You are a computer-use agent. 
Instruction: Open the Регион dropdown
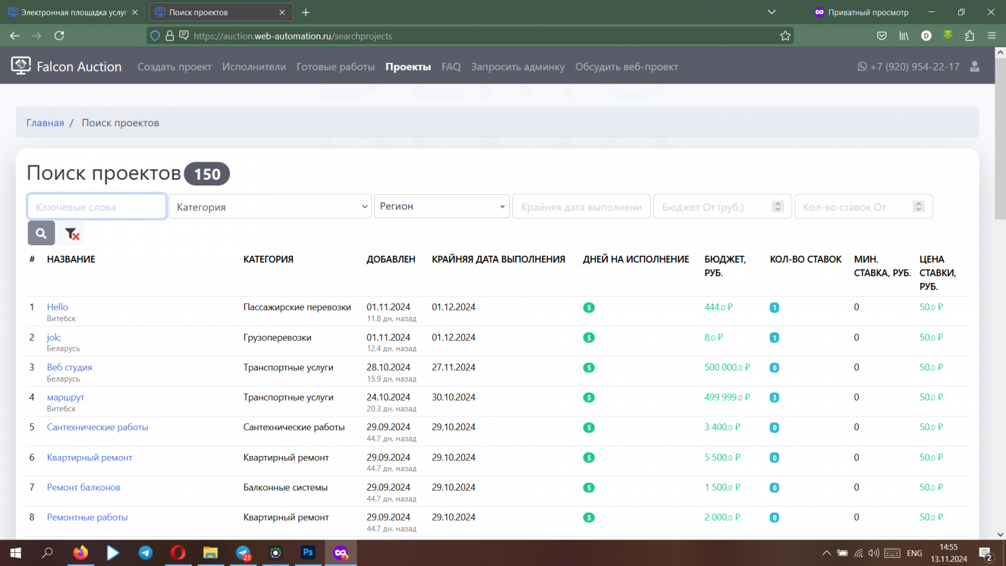coord(441,206)
